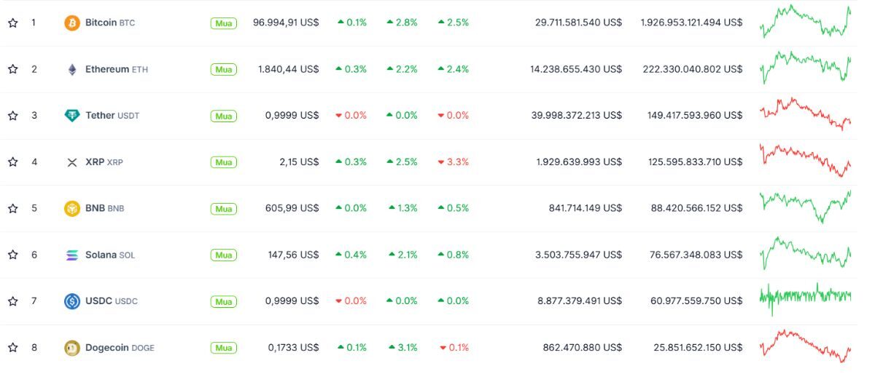Click the BNB logo icon
The width and height of the screenshot is (875, 374).
72,209
